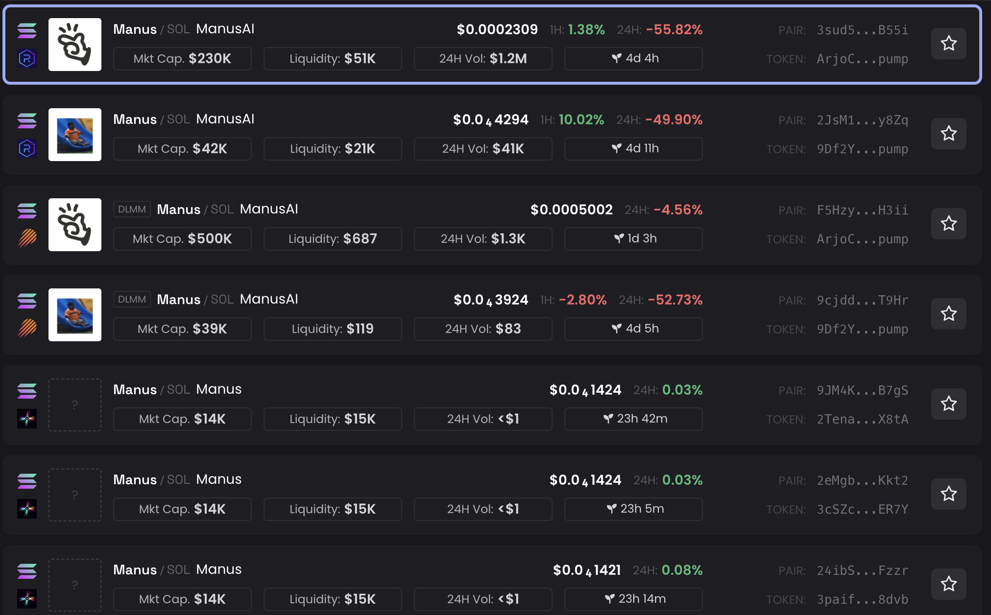Viewport: 991px width, 615px height.
Task: Favorite the pair 2JsM1...y8Zq with star
Action: 948,134
